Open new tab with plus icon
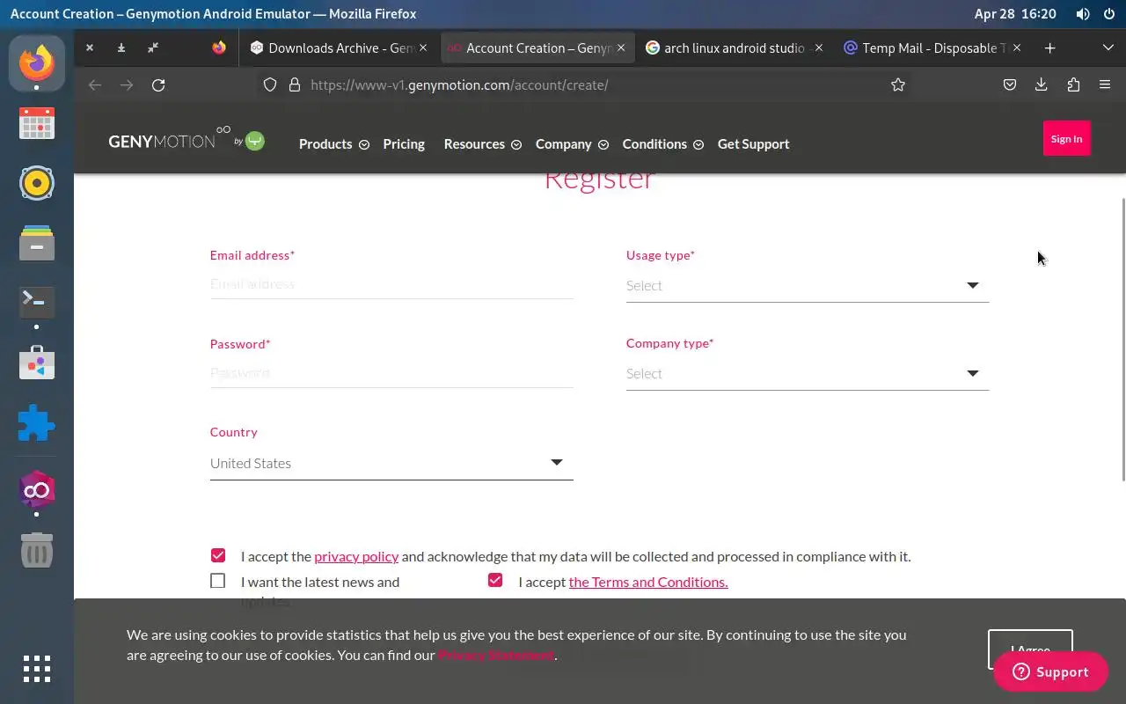The image size is (1126, 704). (1049, 48)
